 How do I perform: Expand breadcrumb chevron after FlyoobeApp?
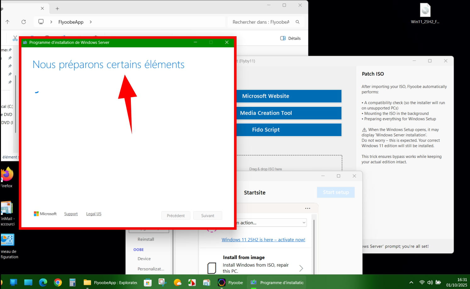(91, 22)
